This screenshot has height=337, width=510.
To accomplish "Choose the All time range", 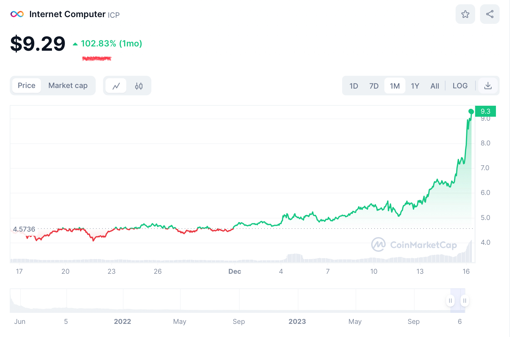I will (435, 86).
